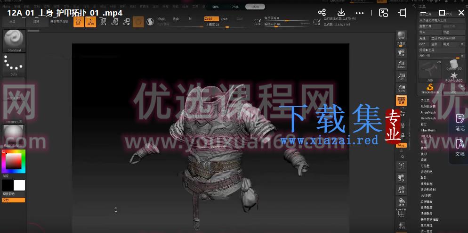Select the black secondary color swatch

[x=8, y=185]
